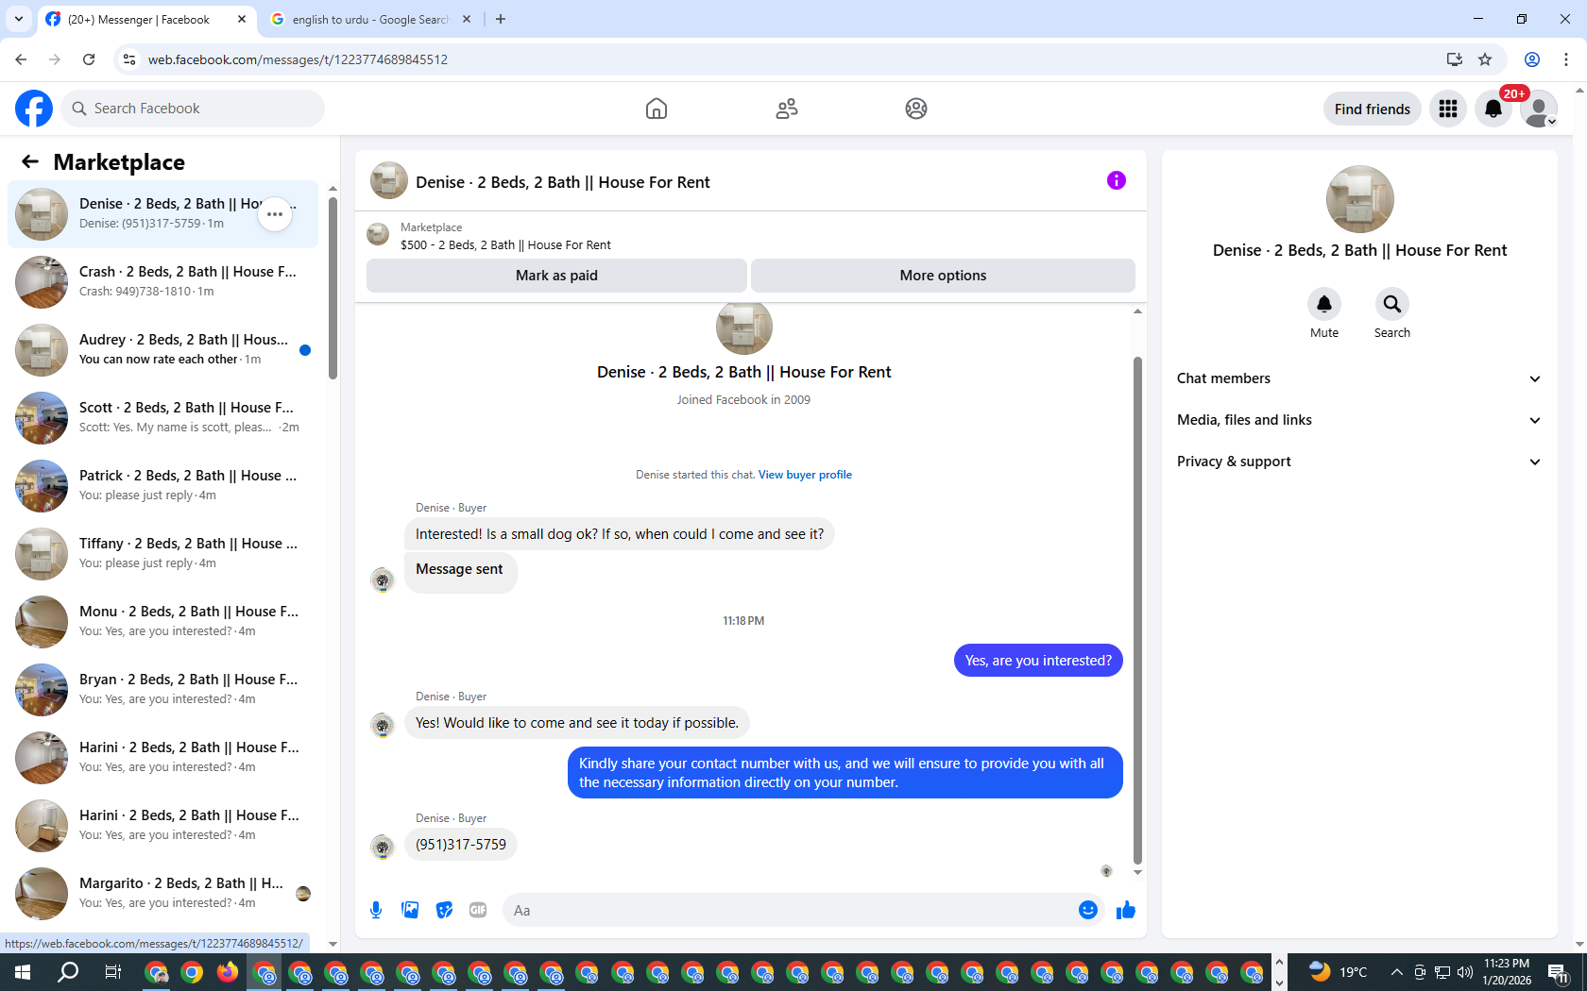This screenshot has width=1587, height=991.
Task: Mute this conversation with the bell icon
Action: (x=1324, y=304)
